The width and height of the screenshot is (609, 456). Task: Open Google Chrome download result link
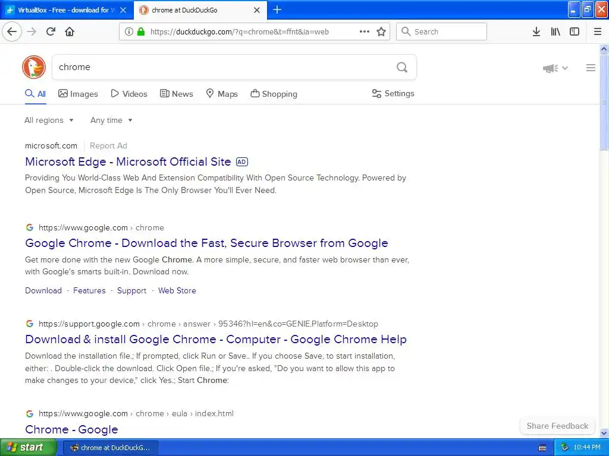click(206, 243)
